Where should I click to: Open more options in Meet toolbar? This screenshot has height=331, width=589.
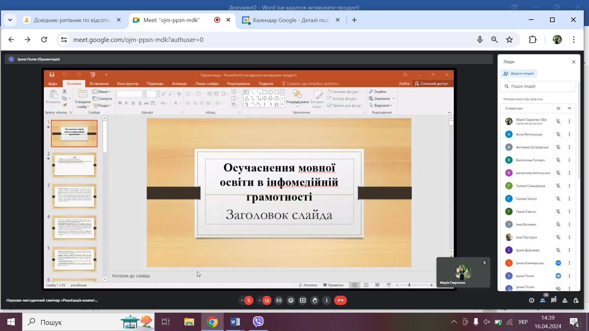[327, 300]
